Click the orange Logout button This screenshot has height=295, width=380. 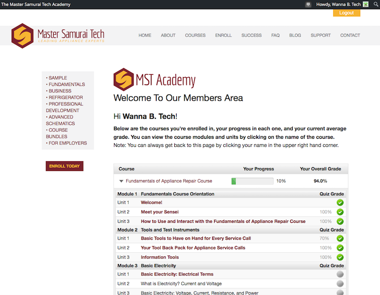[x=347, y=13]
